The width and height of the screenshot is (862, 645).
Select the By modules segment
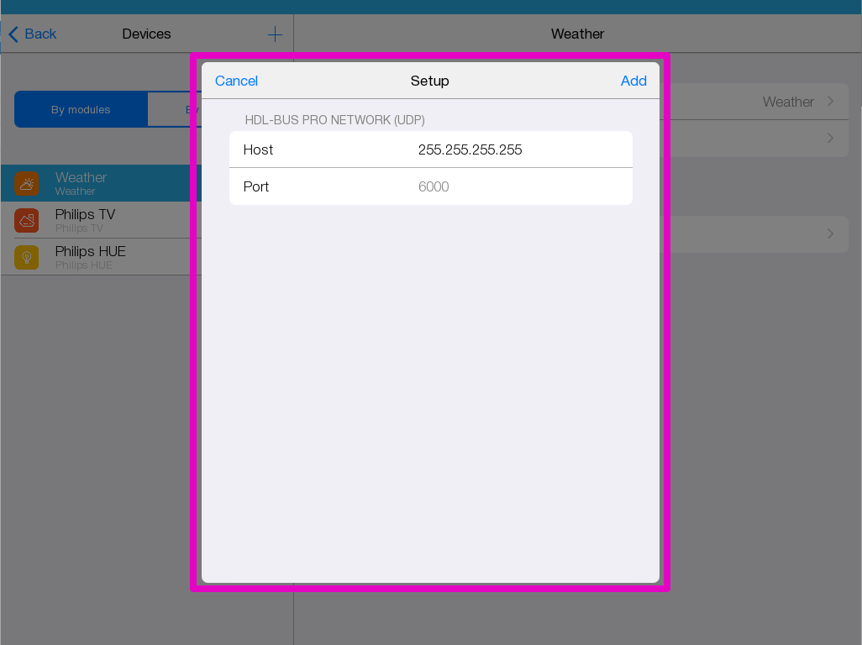81,109
